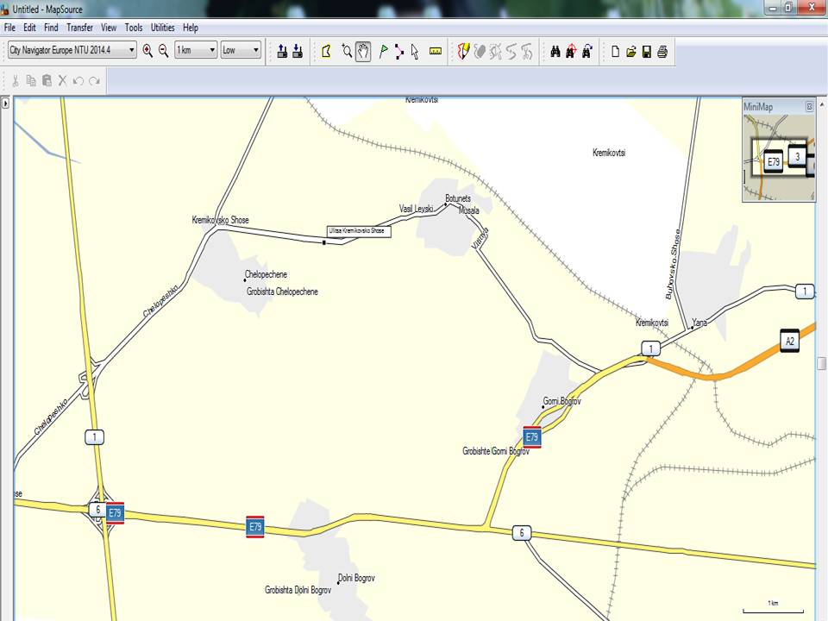The image size is (828, 621).
Task: Select the Map tool
Action: [327, 51]
